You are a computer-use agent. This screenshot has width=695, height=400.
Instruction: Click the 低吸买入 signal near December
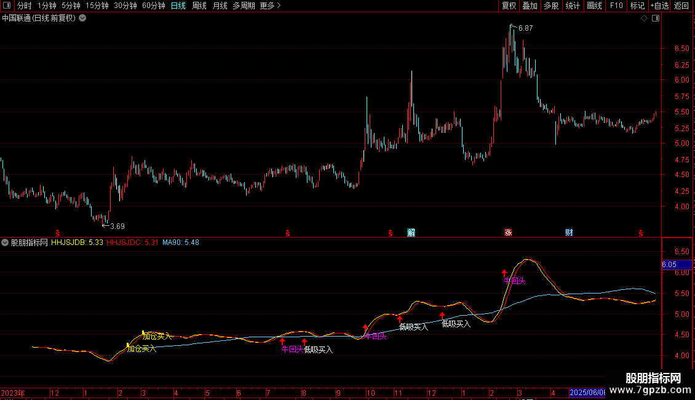pyautogui.click(x=456, y=324)
